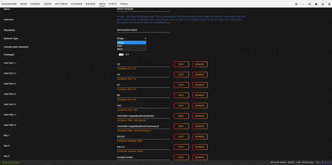The width and height of the screenshot is (332, 165).
Task: Switch to the Shares tab
Action: point(35,4)
